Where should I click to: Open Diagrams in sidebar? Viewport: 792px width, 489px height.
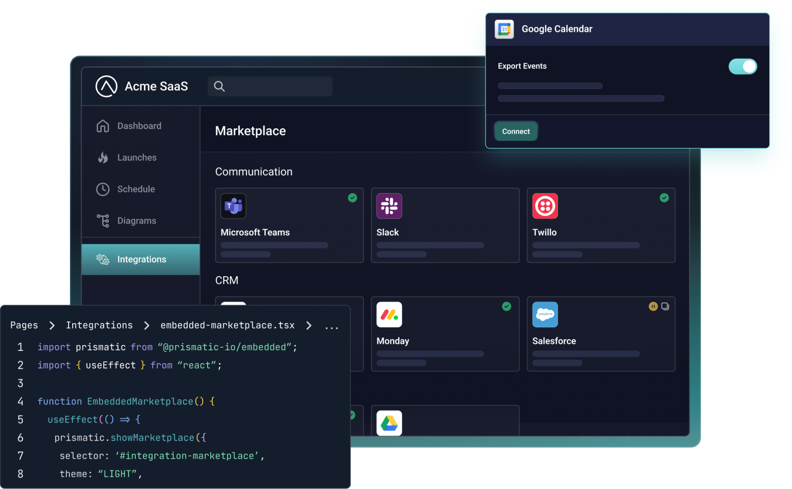pyautogui.click(x=141, y=221)
